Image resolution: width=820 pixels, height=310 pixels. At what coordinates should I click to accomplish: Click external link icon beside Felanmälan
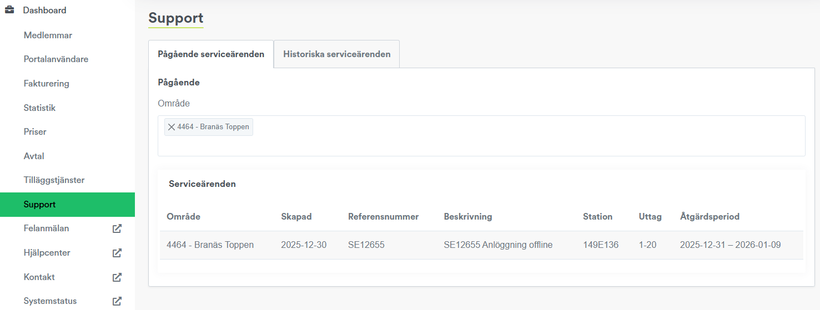click(117, 228)
